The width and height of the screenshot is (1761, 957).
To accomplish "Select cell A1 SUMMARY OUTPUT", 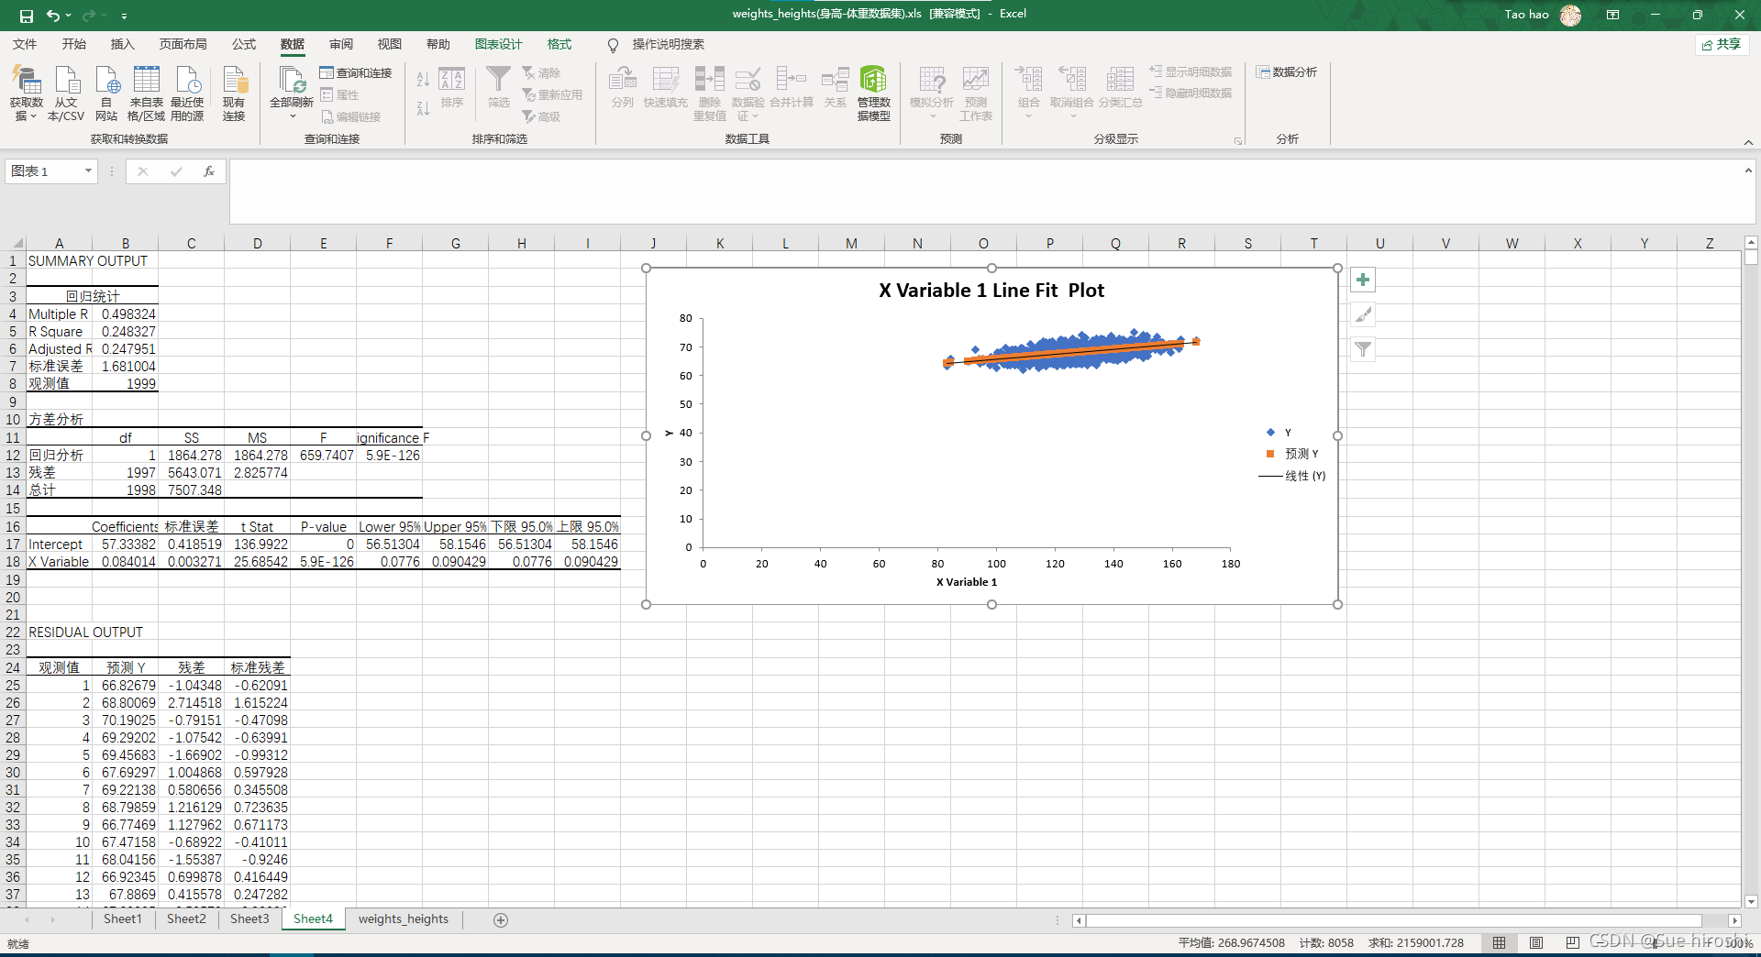I will 59,260.
